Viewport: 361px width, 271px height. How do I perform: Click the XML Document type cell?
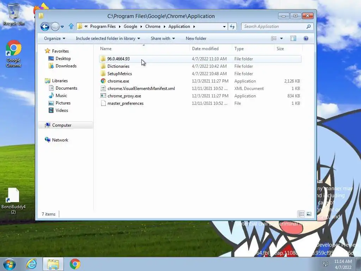tap(249, 89)
